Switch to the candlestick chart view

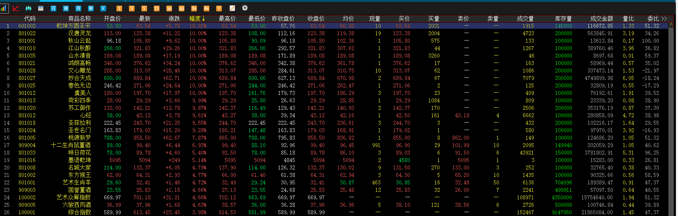tap(28, 8)
